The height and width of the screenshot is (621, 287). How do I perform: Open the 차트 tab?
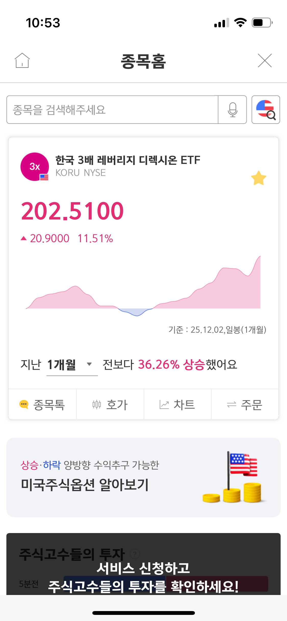[178, 405]
